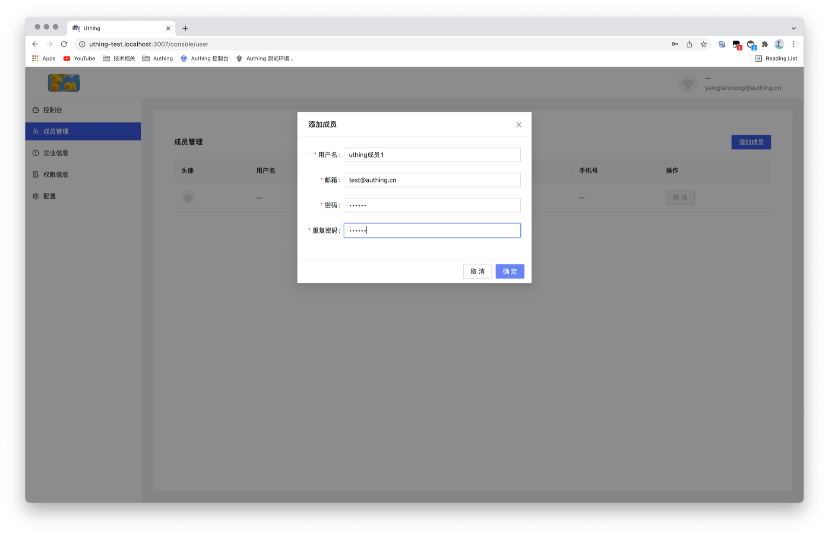The height and width of the screenshot is (536, 829).
Task: Open Chrome three-dot menu
Action: pyautogui.click(x=793, y=44)
